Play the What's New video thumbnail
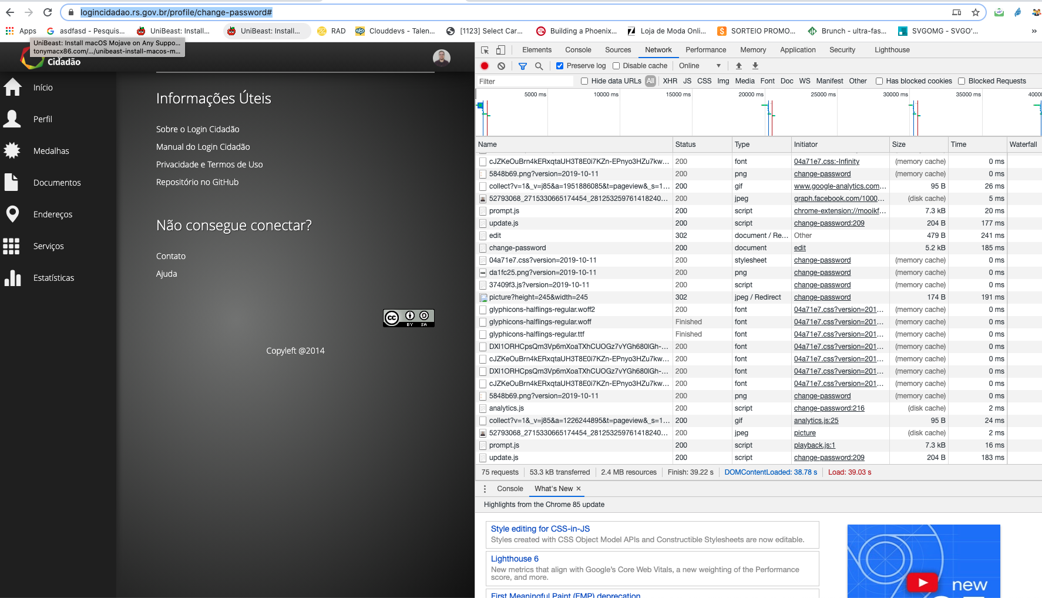Screen dimensions: 1042x598 (923, 583)
